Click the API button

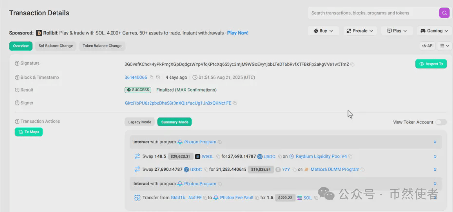pos(428,46)
